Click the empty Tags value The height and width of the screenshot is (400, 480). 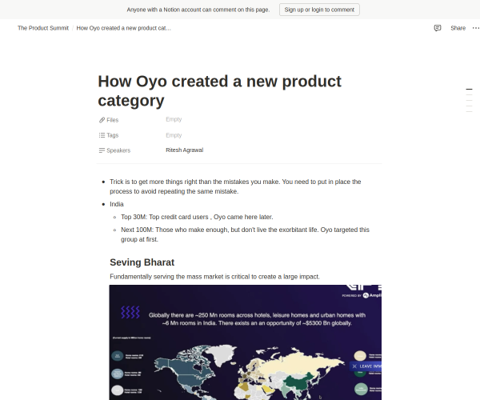(174, 135)
